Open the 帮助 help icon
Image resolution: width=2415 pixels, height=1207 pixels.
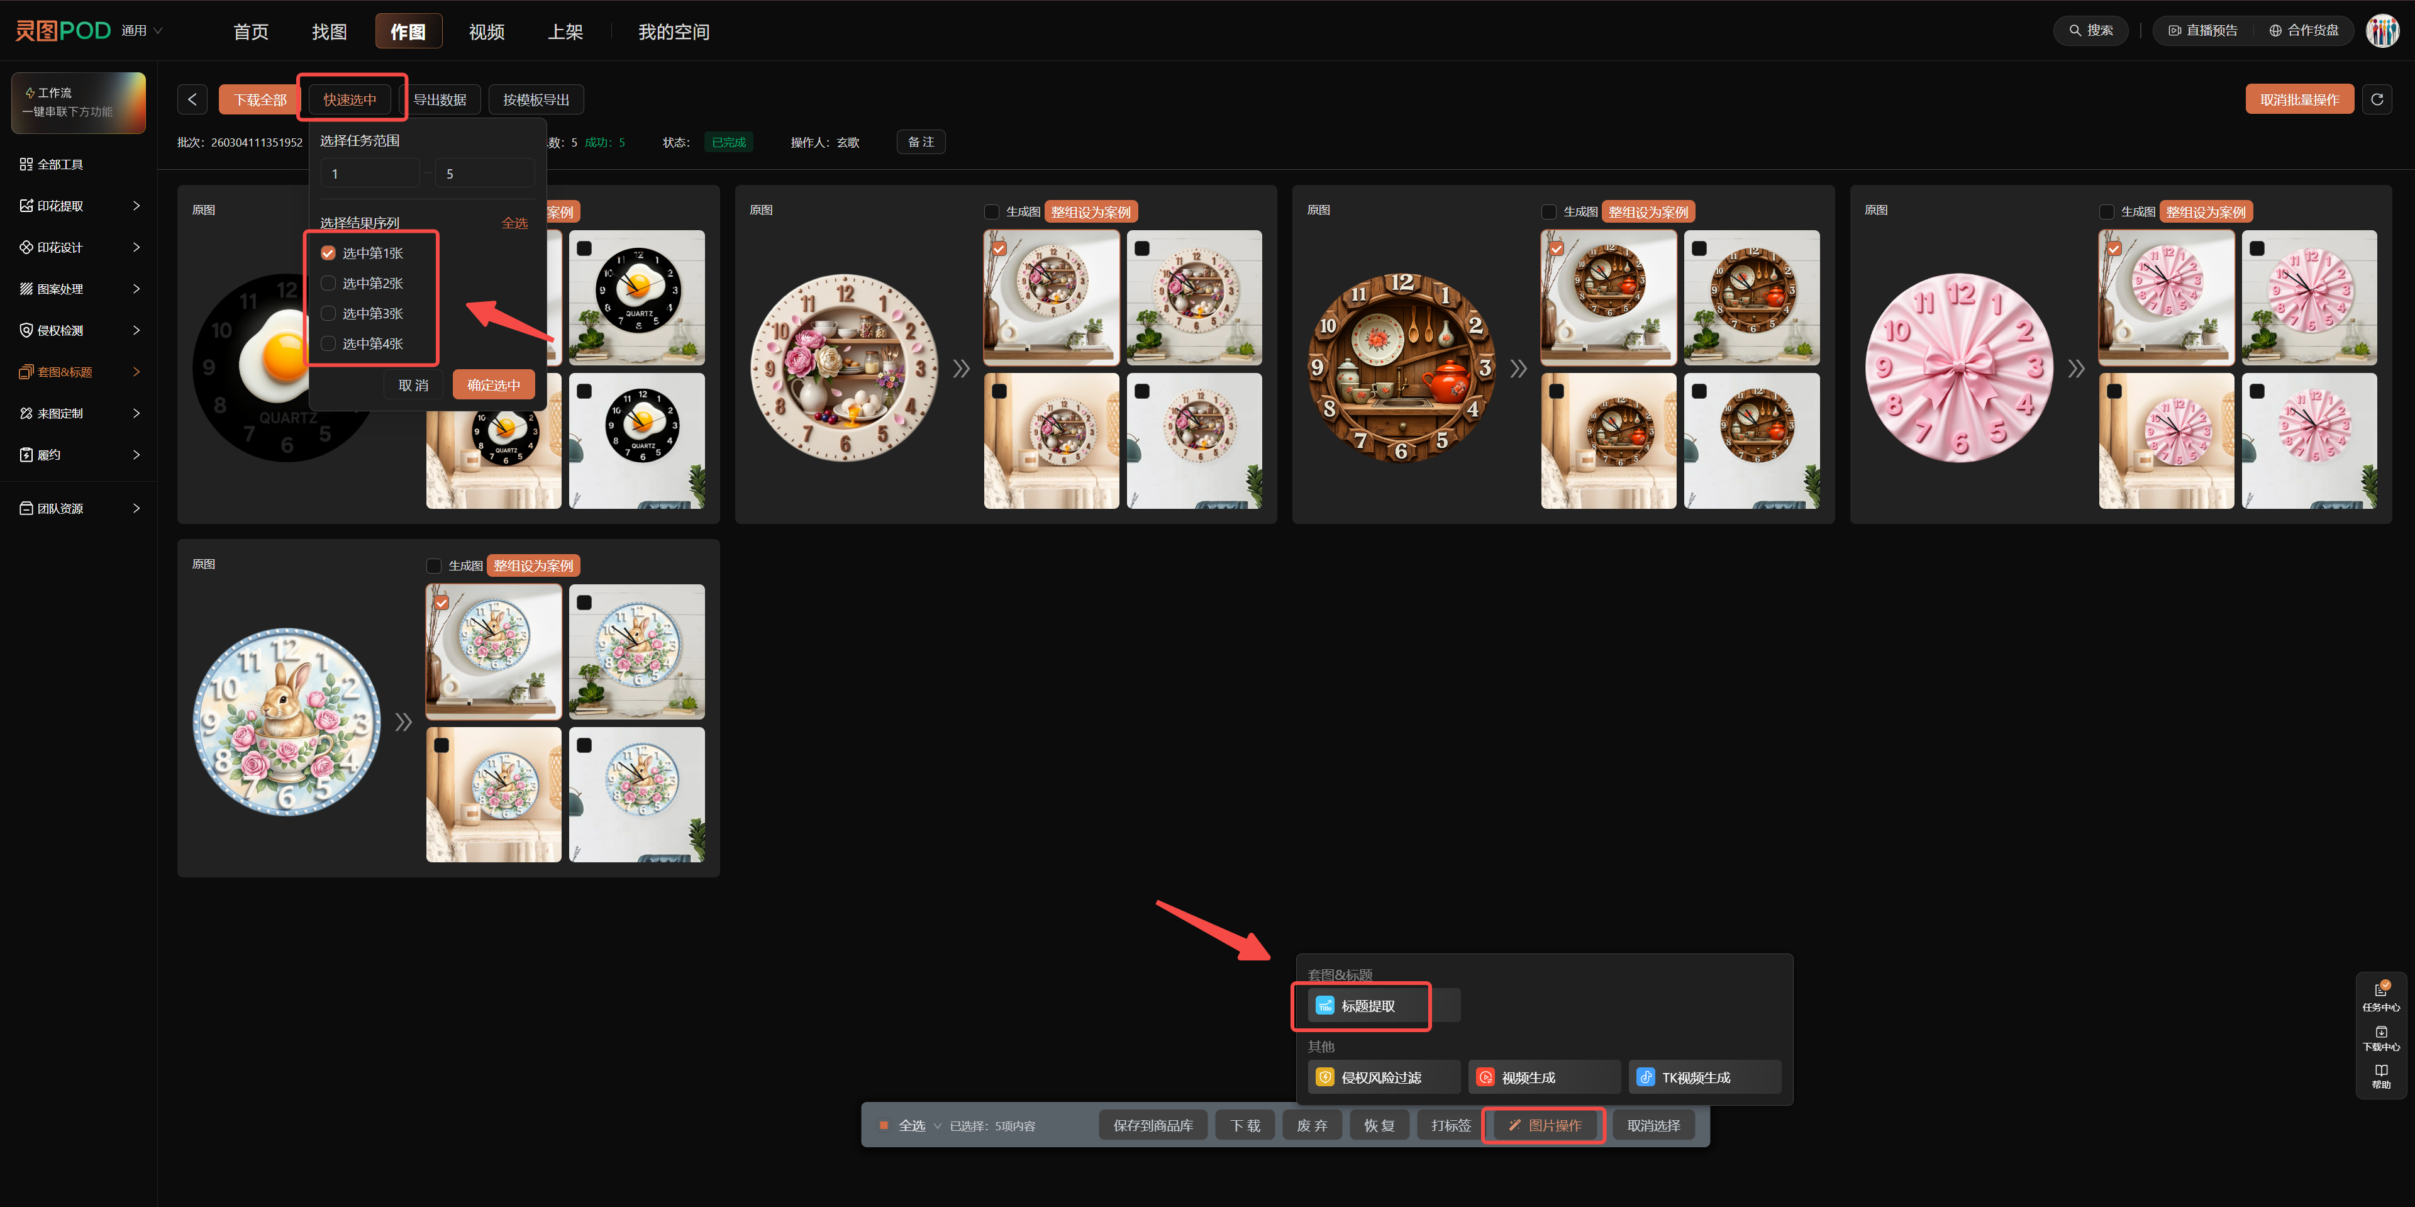pyautogui.click(x=2380, y=1077)
